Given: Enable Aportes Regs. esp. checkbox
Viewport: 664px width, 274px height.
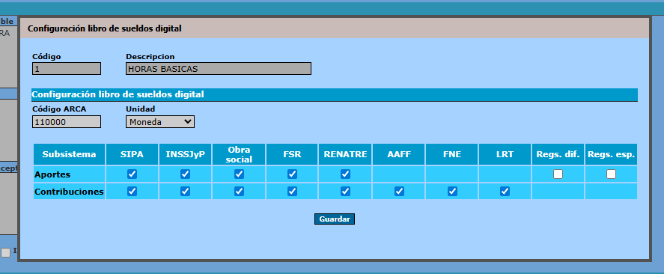Looking at the screenshot, I should click(611, 174).
